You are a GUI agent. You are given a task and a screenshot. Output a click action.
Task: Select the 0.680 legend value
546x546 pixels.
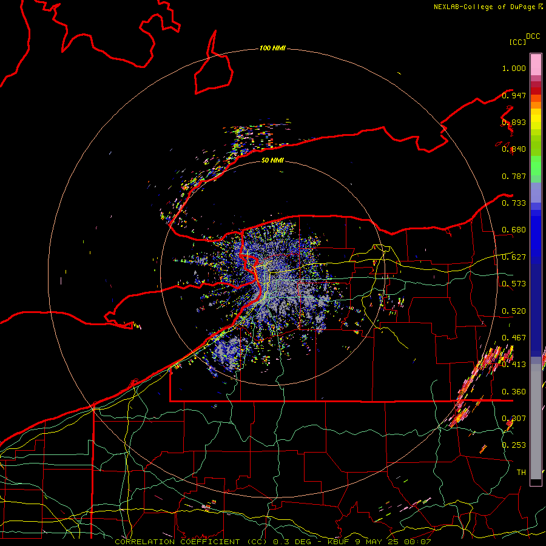[514, 230]
